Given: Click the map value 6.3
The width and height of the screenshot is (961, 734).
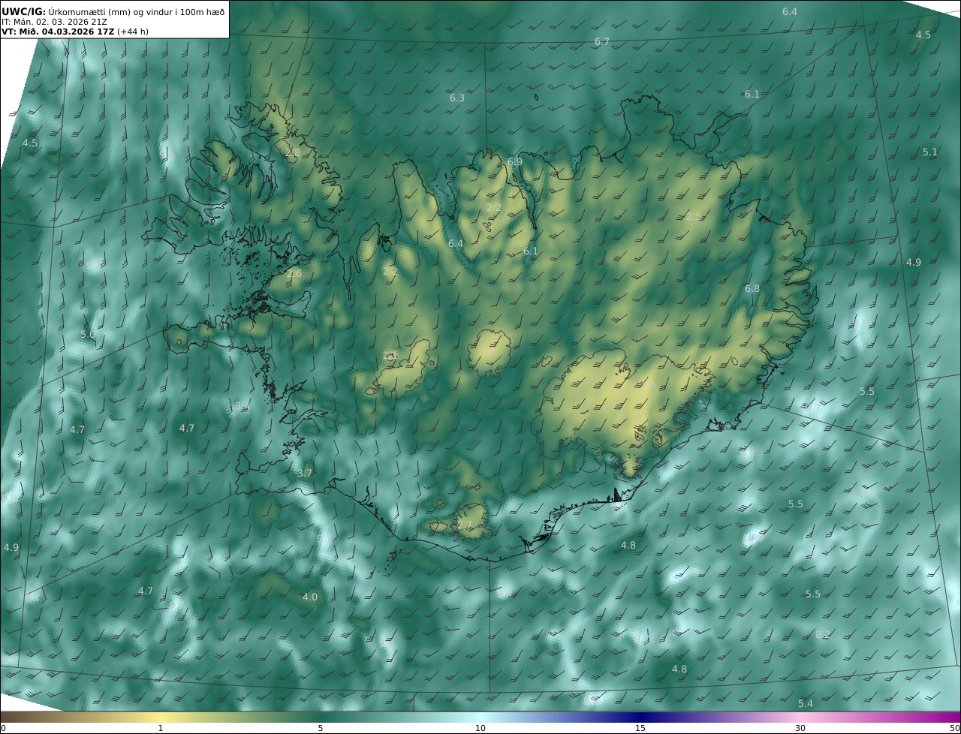Looking at the screenshot, I should (457, 98).
